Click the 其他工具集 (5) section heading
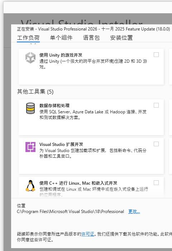 point(35,91)
